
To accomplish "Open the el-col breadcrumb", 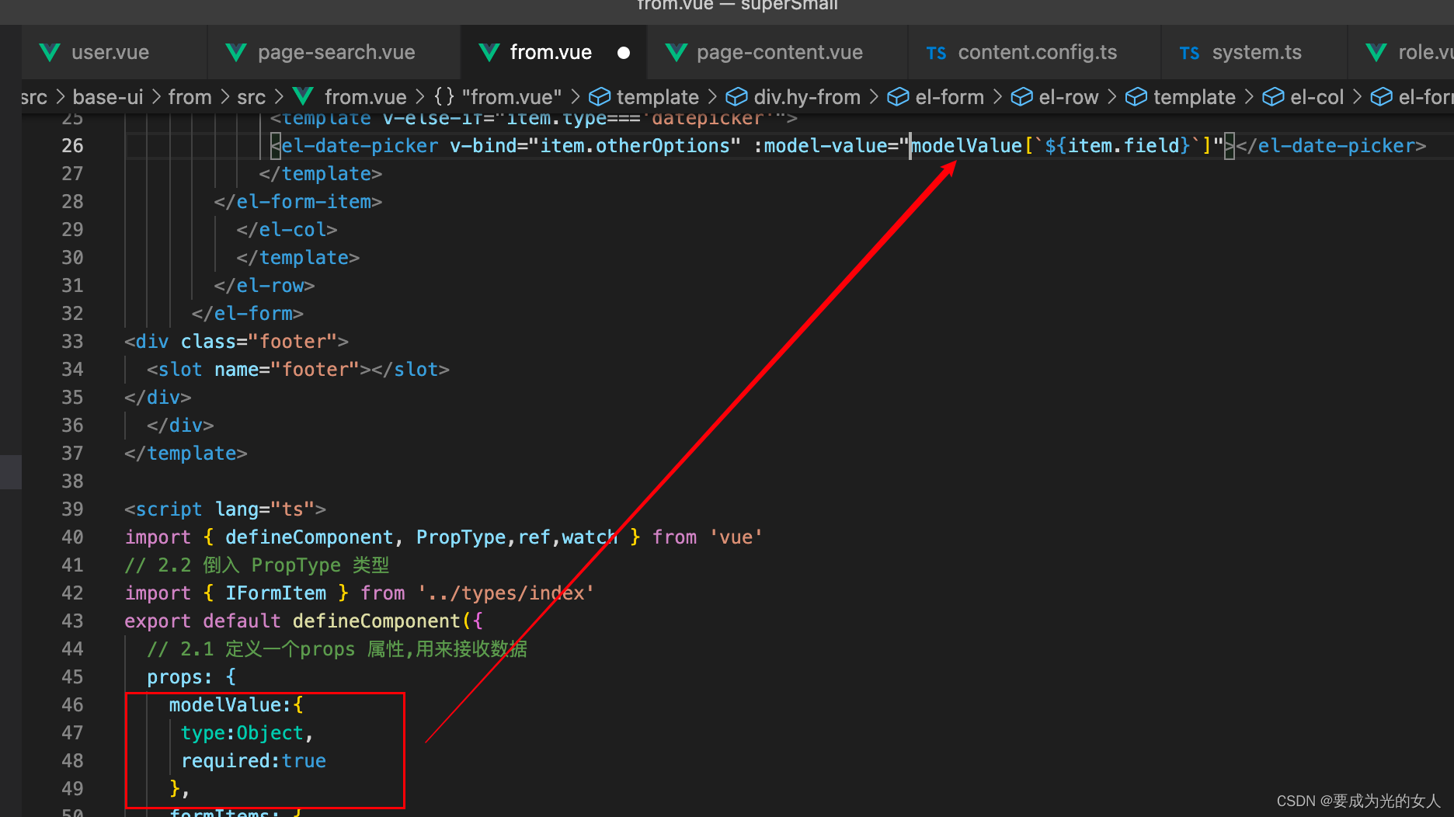I will (1317, 97).
